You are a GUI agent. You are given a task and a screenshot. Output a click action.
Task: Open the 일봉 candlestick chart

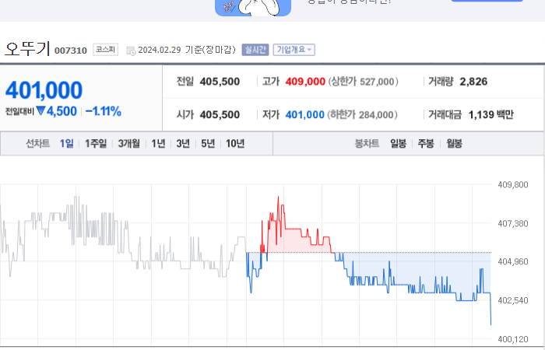coord(398,143)
